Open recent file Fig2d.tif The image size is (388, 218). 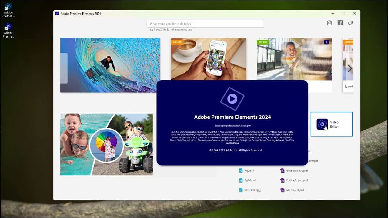tap(249, 170)
